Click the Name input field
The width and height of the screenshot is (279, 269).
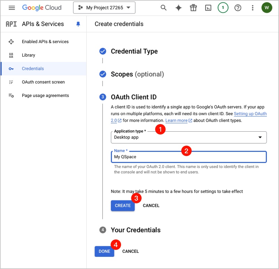pyautogui.click(x=188, y=157)
